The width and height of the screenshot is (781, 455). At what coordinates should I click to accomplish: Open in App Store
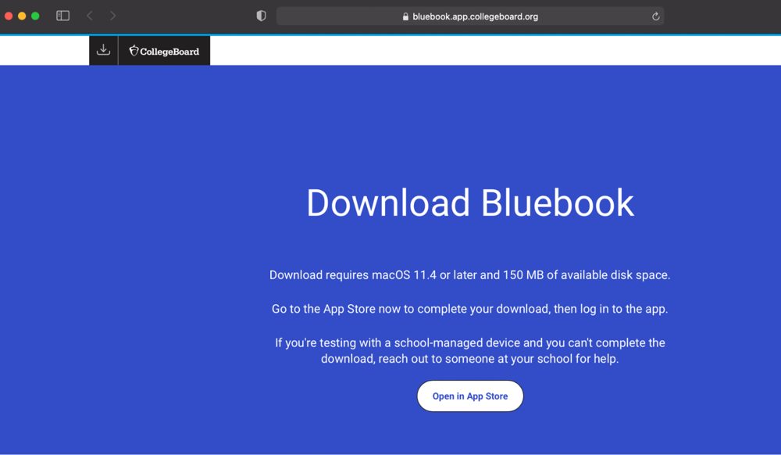(x=469, y=396)
